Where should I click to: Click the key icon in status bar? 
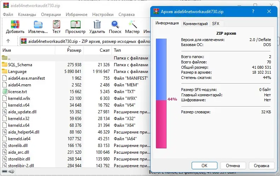click(11, 171)
